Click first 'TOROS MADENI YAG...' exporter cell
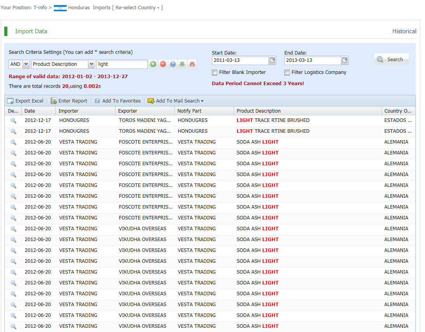425x332 pixels. [x=145, y=120]
